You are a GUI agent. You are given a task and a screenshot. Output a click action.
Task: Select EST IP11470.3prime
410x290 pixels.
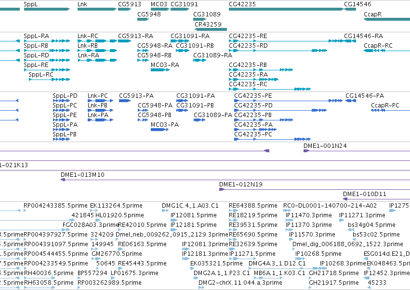tap(309, 215)
